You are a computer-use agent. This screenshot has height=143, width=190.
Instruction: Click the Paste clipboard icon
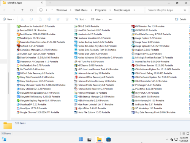point(40,19)
